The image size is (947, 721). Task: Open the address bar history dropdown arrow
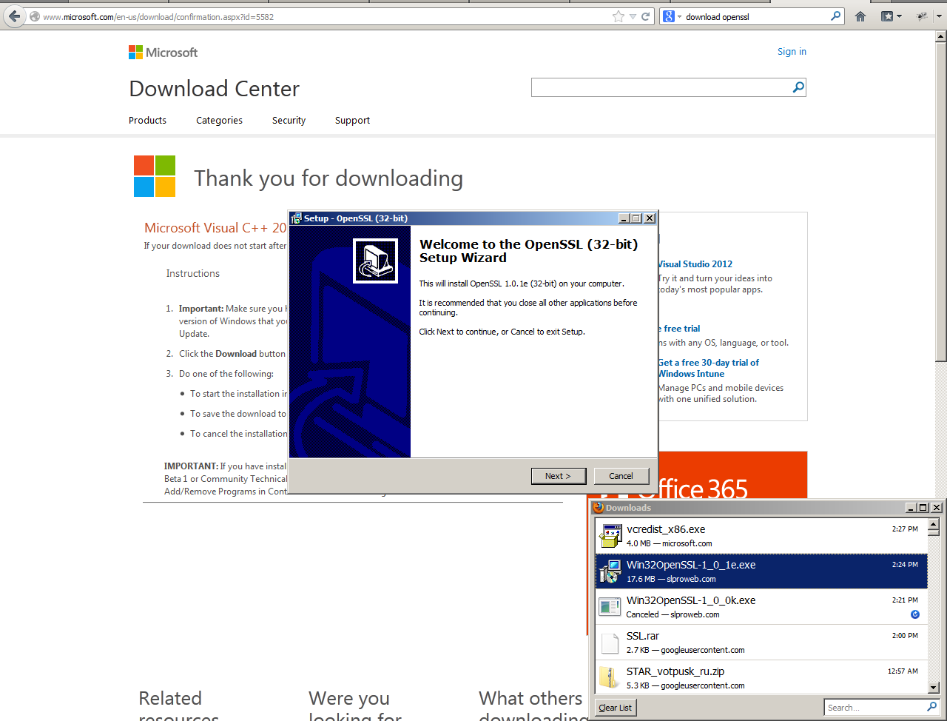click(x=633, y=16)
